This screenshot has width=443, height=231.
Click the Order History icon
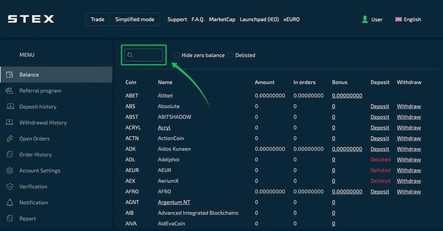[x=9, y=154]
